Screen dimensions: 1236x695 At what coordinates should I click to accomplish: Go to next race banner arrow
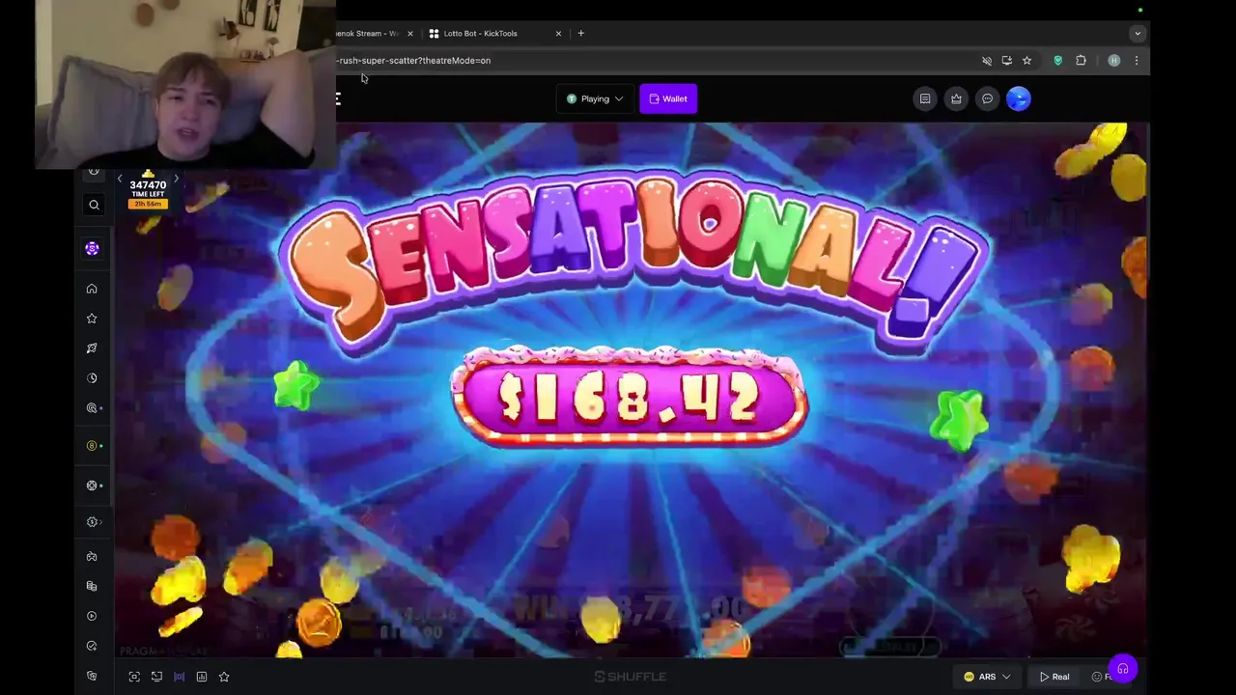(x=176, y=179)
